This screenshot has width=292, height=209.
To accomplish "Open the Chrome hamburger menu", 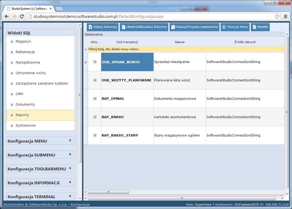I will (285, 17).
